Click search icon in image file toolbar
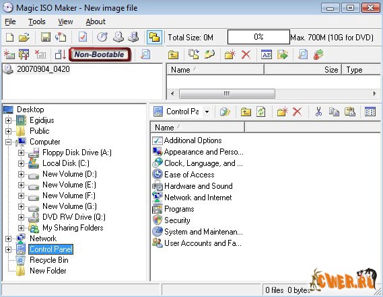Viewport: 383px width, 297px height. coord(303,54)
